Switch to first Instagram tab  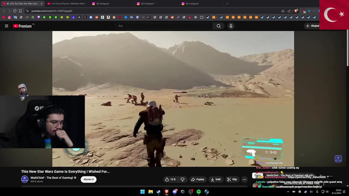112,4
